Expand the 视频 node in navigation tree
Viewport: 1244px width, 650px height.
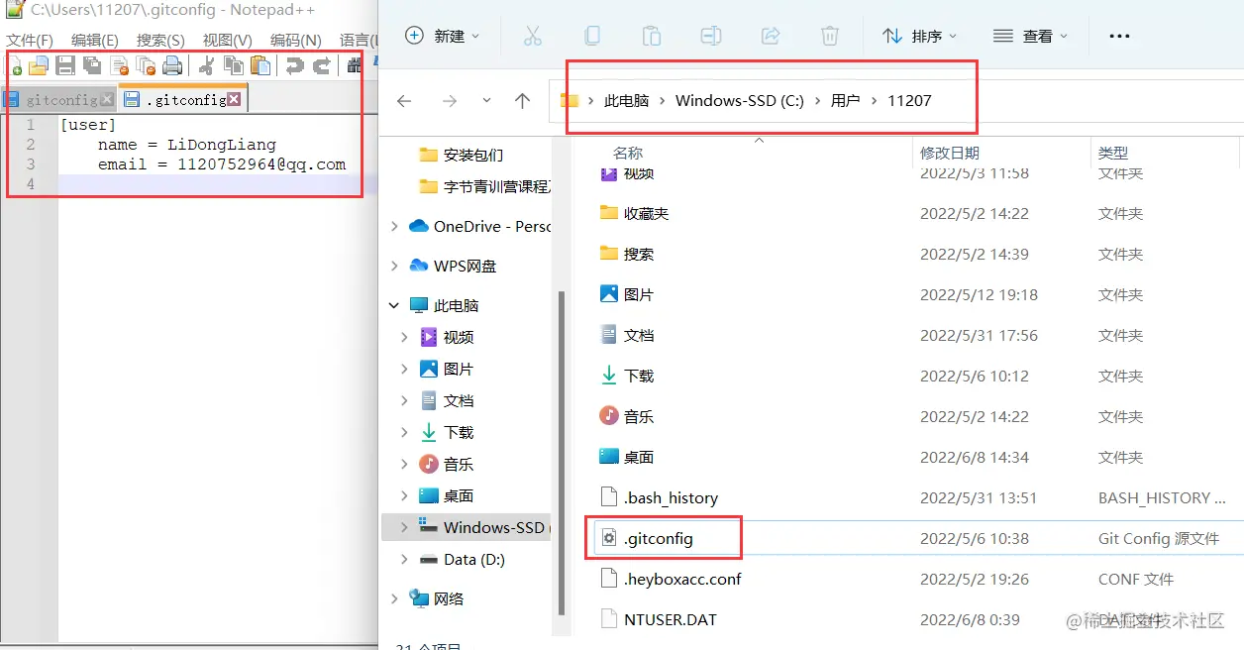coord(404,337)
